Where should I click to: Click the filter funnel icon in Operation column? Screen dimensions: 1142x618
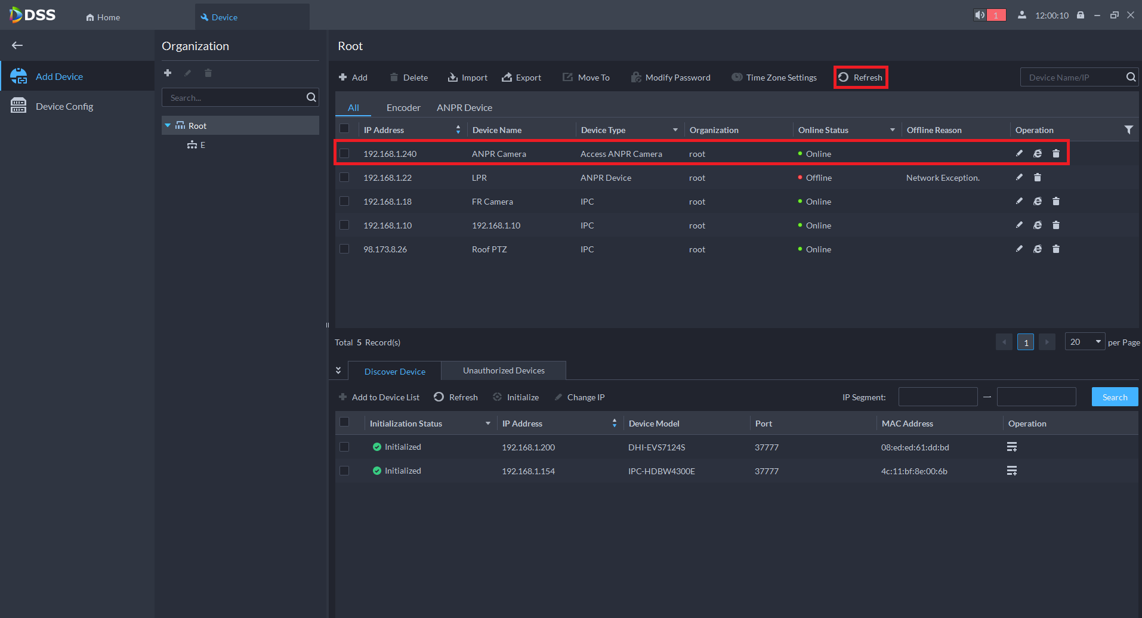(1128, 129)
